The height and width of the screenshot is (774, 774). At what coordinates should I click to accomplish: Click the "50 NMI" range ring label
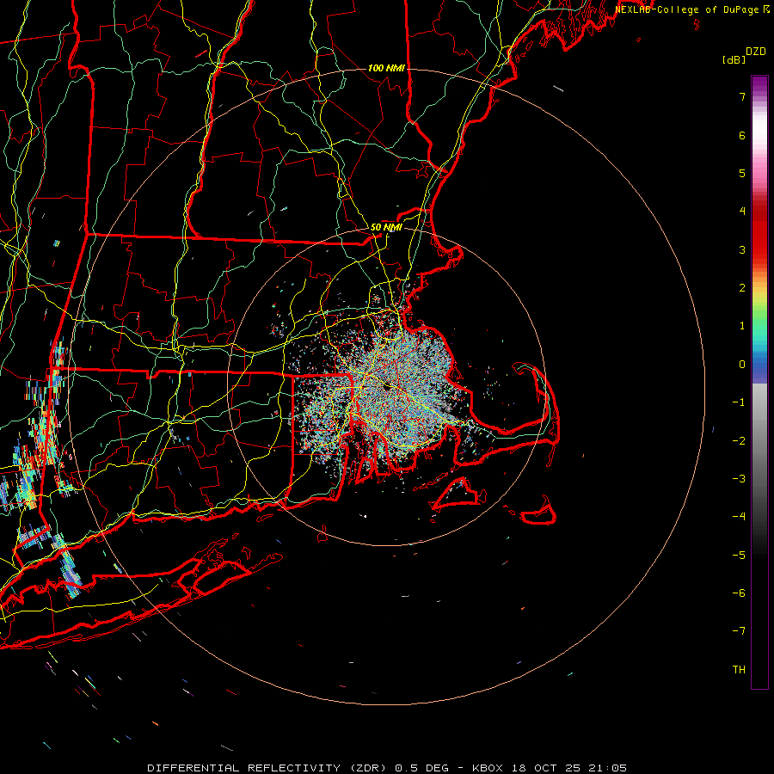tap(386, 227)
